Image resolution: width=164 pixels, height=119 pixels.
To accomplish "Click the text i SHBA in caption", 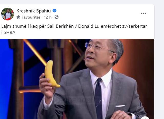I will click(x=8, y=33).
